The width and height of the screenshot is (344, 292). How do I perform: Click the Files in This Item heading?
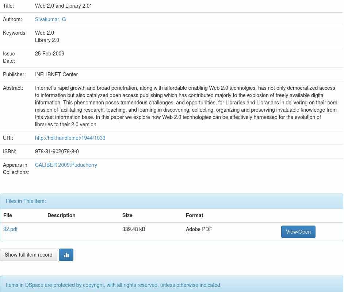[x=26, y=201]
